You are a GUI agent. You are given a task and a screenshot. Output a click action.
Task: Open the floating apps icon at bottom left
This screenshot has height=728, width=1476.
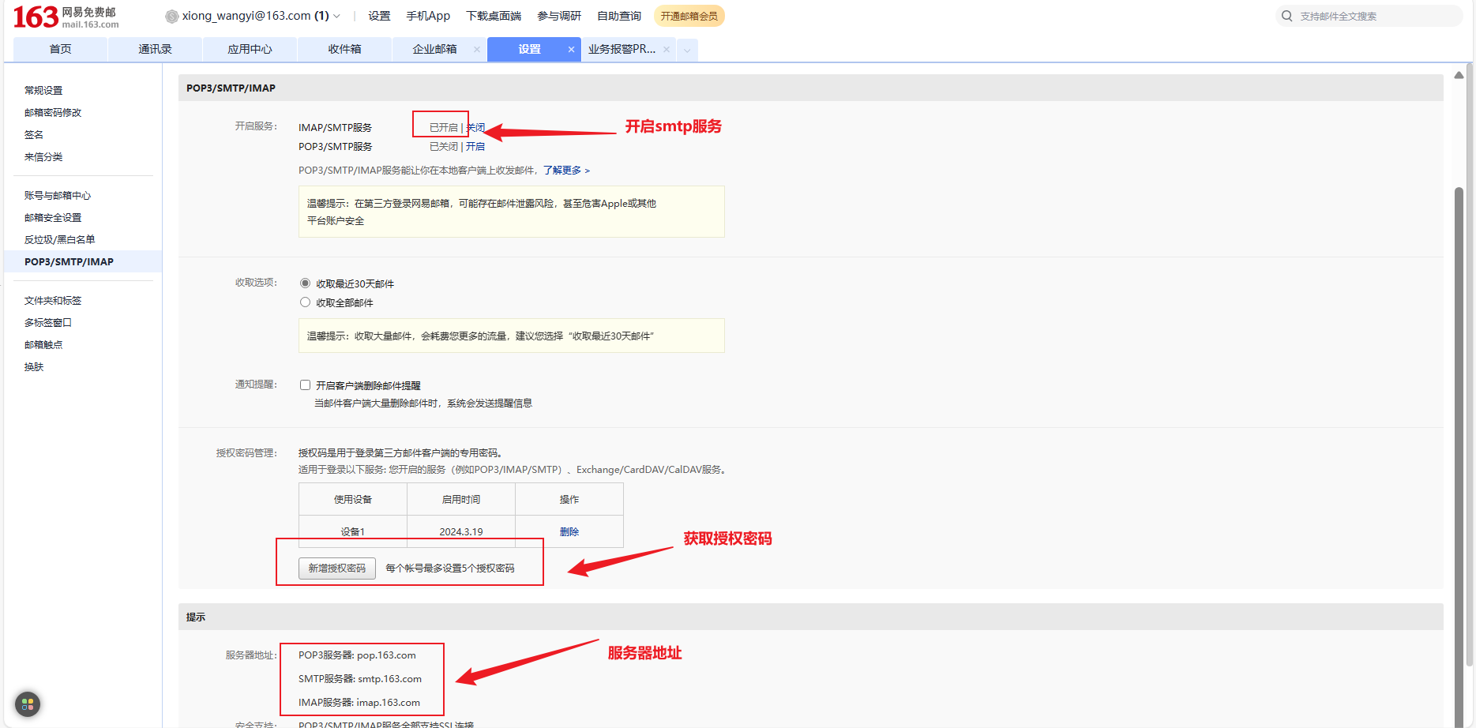pyautogui.click(x=28, y=704)
